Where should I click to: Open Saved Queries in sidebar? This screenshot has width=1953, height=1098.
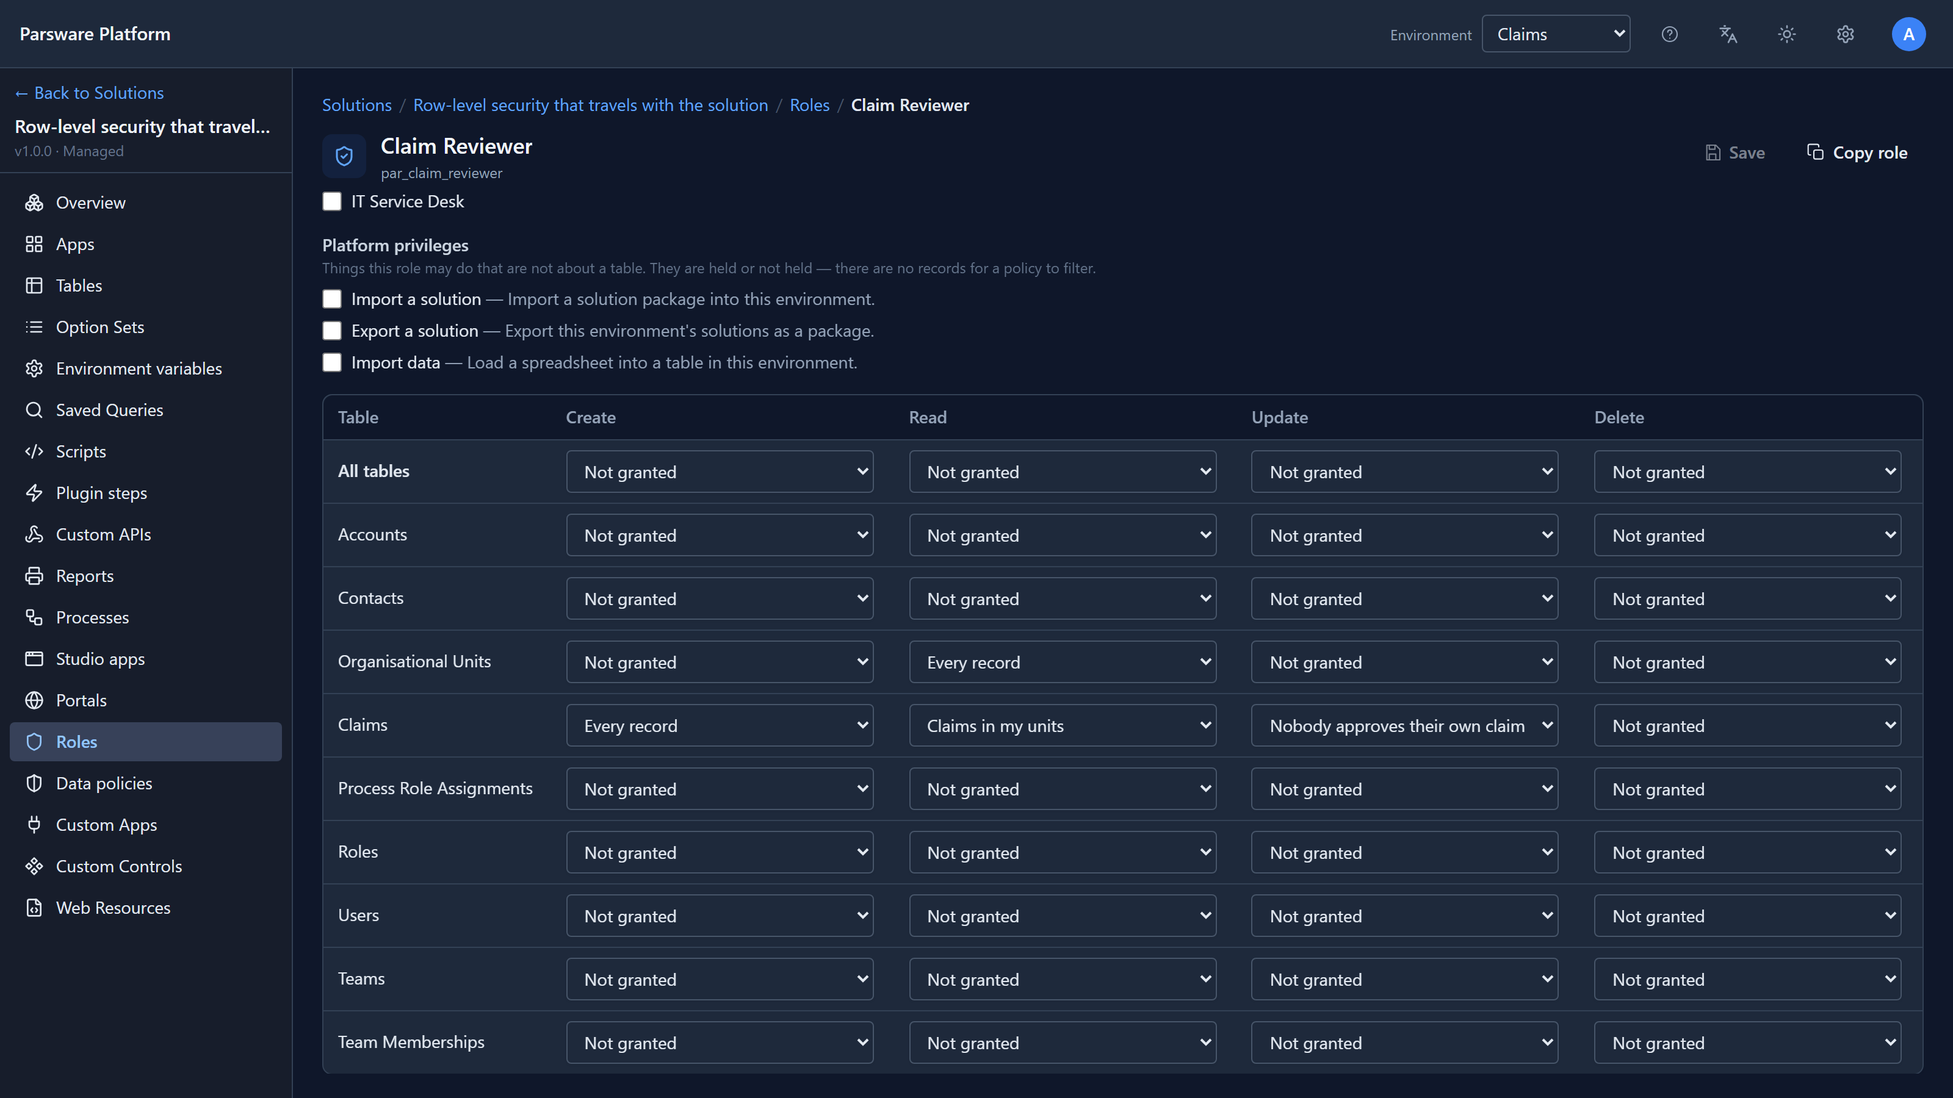(x=146, y=410)
